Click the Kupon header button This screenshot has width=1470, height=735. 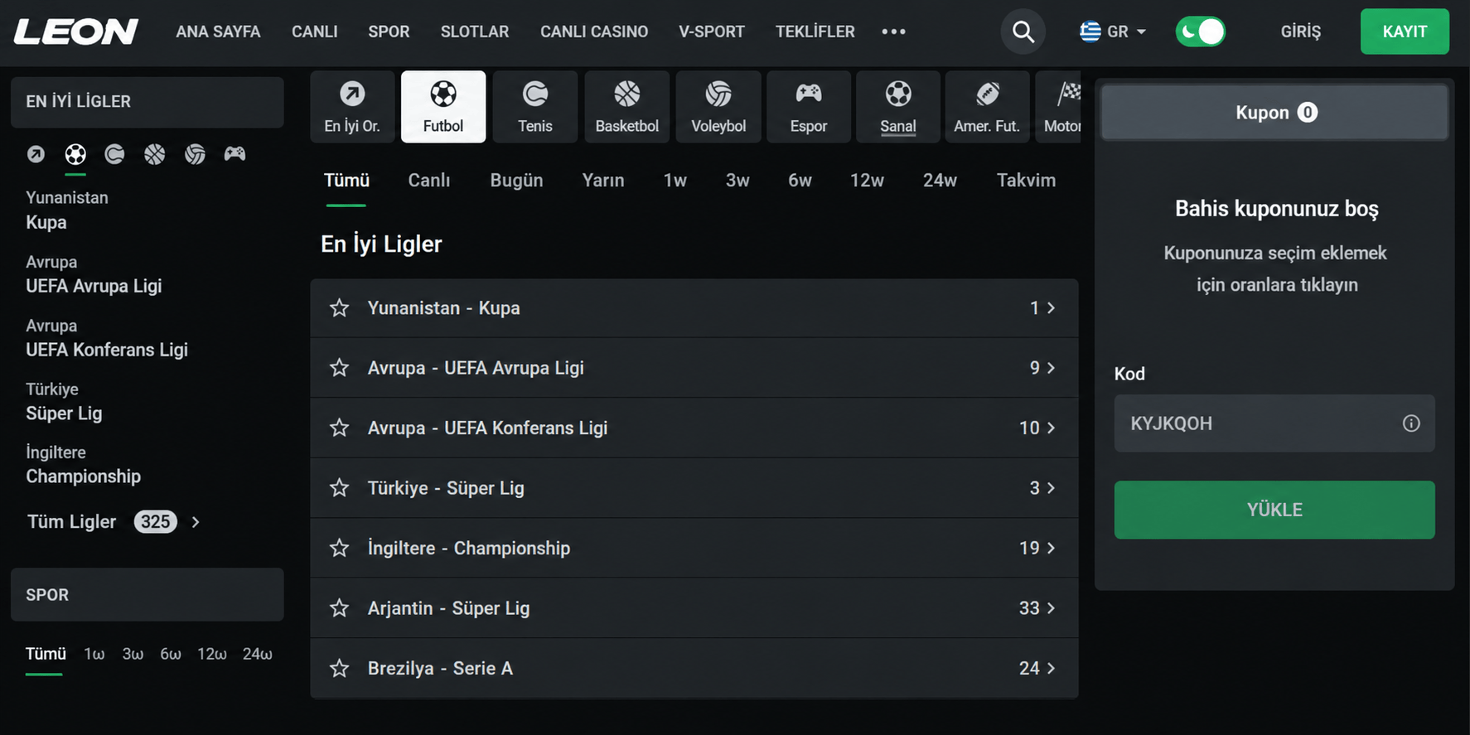coord(1274,113)
